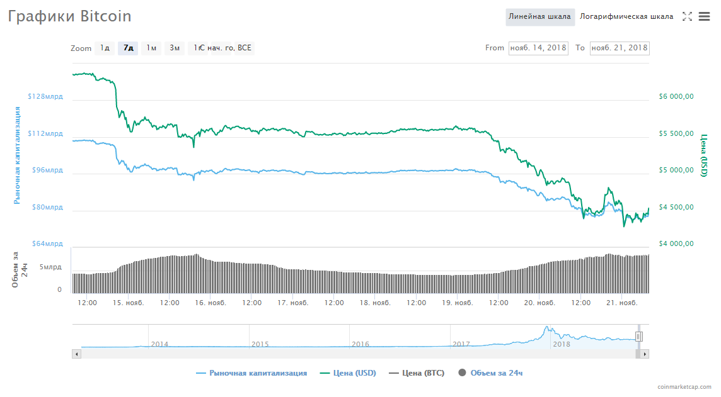Click the navigator range handle near 2018
Screen dimensions: 721x397
[638, 337]
